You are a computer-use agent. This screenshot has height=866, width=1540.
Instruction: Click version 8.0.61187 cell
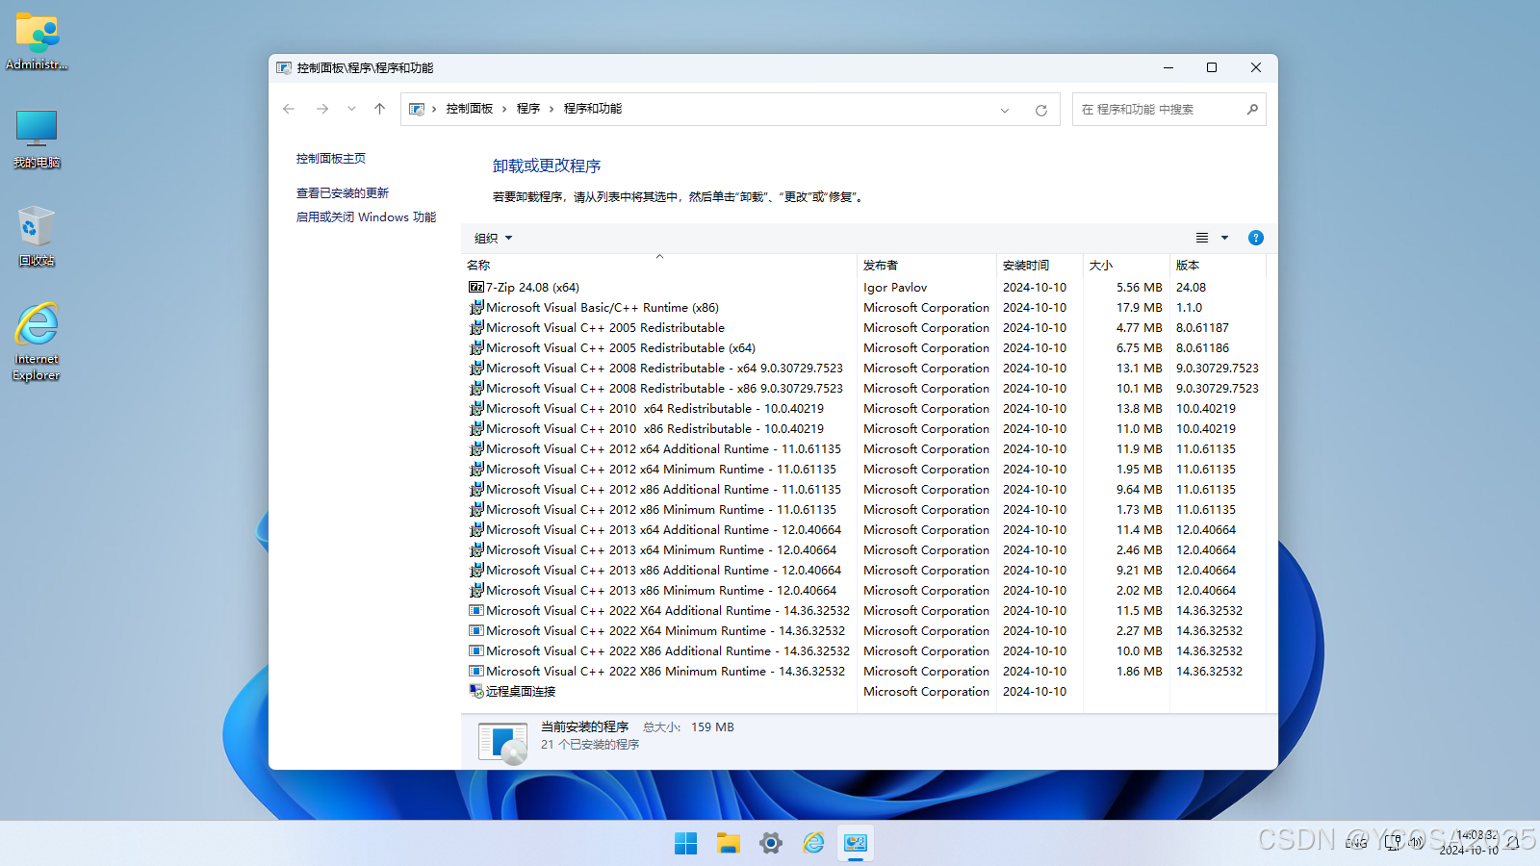click(1202, 327)
